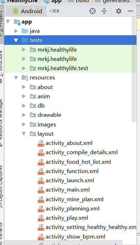Screen dimensions: 140x245
Task: Click the project tree vertical scrollbar
Action: click(134, 69)
